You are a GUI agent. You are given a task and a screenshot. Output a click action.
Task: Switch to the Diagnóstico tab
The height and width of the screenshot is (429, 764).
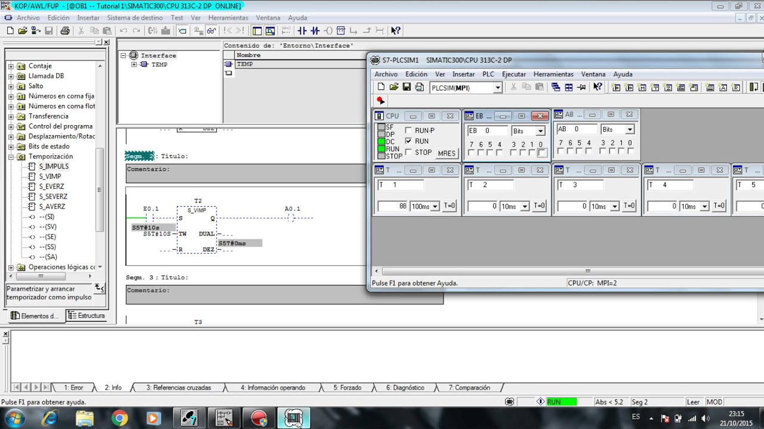[405, 388]
